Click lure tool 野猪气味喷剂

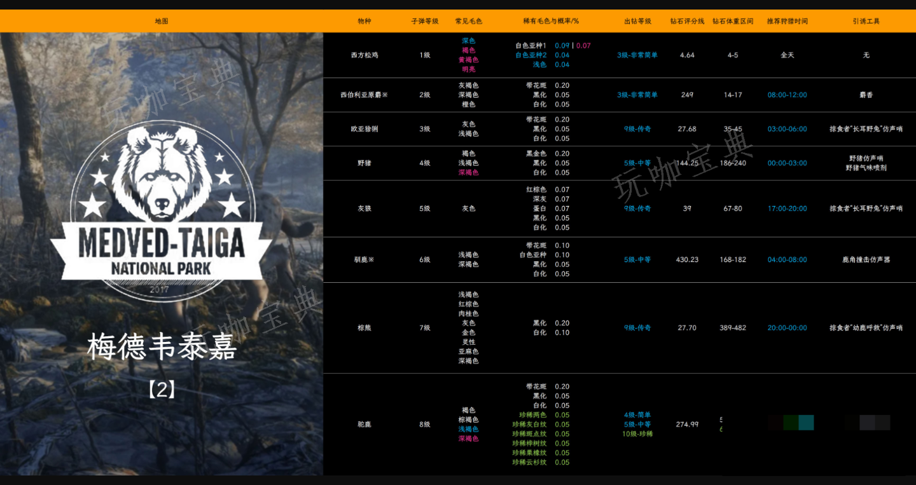coord(866,168)
